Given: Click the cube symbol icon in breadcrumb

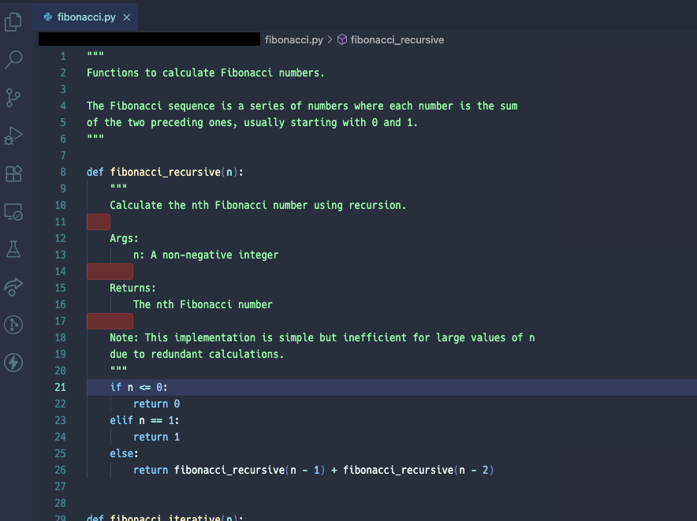Looking at the screenshot, I should 342,39.
